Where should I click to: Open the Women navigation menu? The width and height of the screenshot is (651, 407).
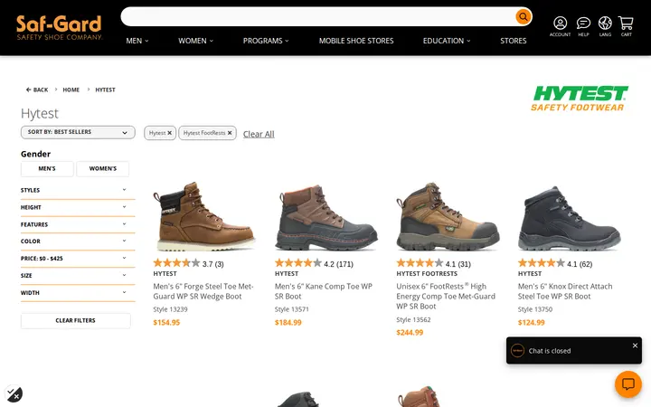[x=195, y=41]
